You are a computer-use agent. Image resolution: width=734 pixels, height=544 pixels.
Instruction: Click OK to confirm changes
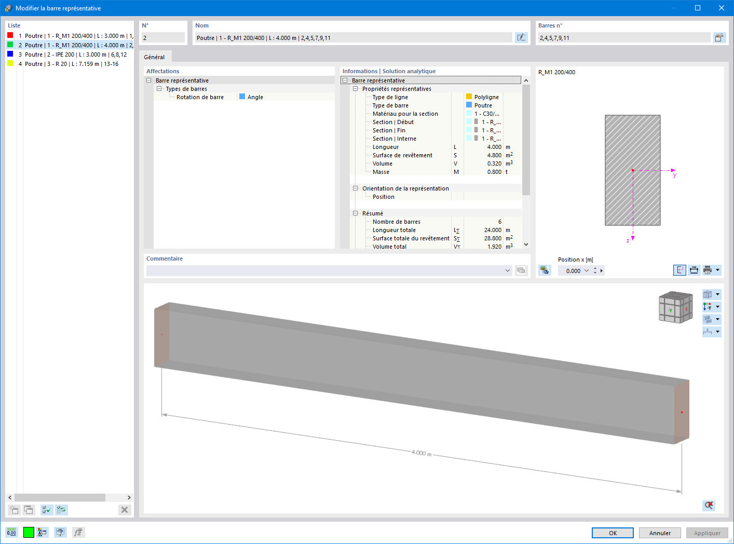tap(613, 533)
